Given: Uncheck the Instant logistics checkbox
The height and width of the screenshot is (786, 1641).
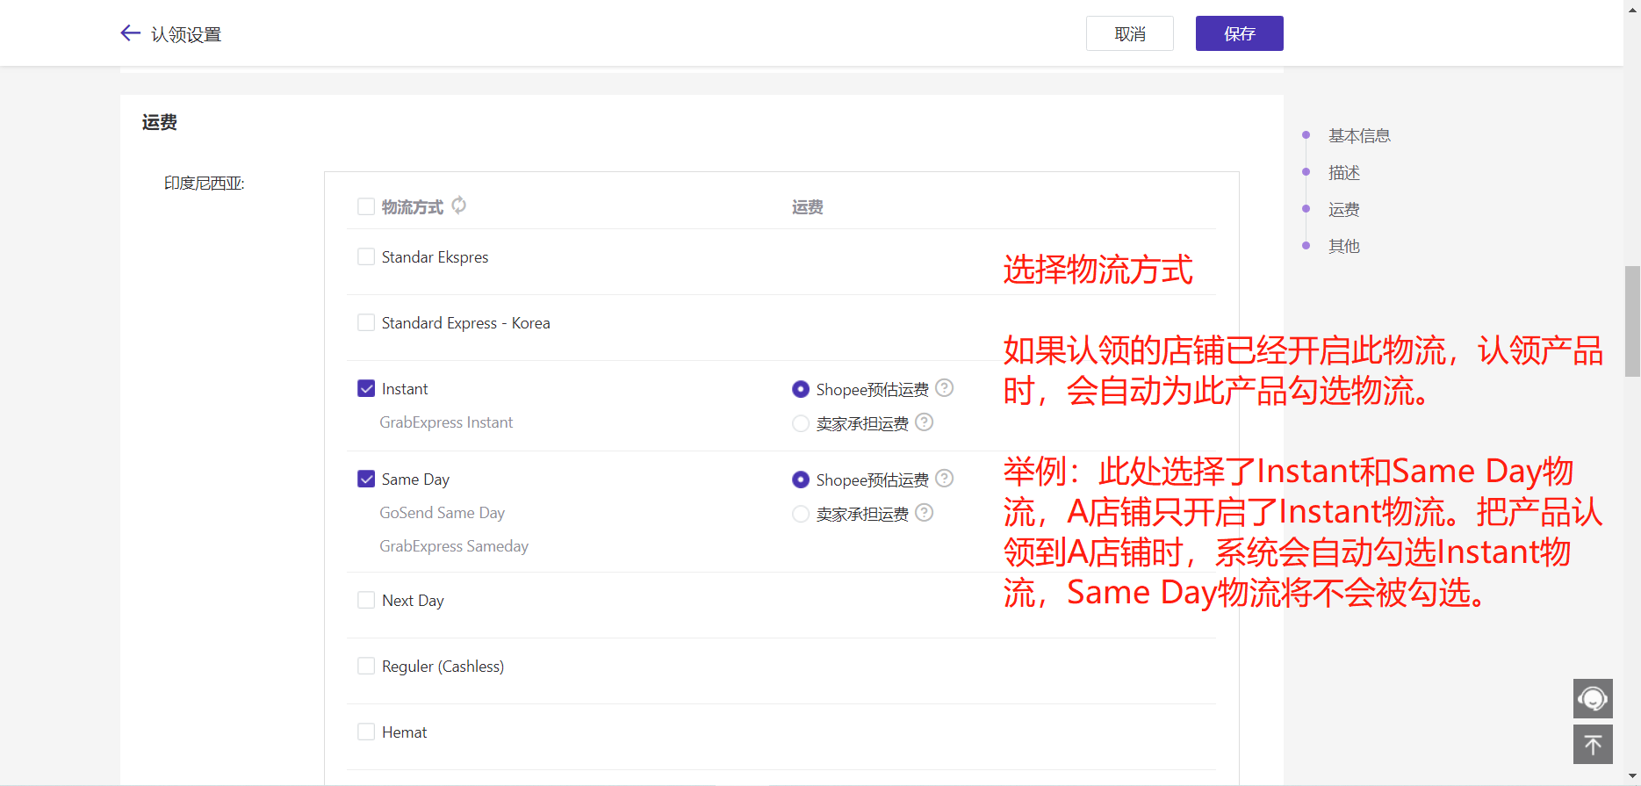Looking at the screenshot, I should coord(366,389).
